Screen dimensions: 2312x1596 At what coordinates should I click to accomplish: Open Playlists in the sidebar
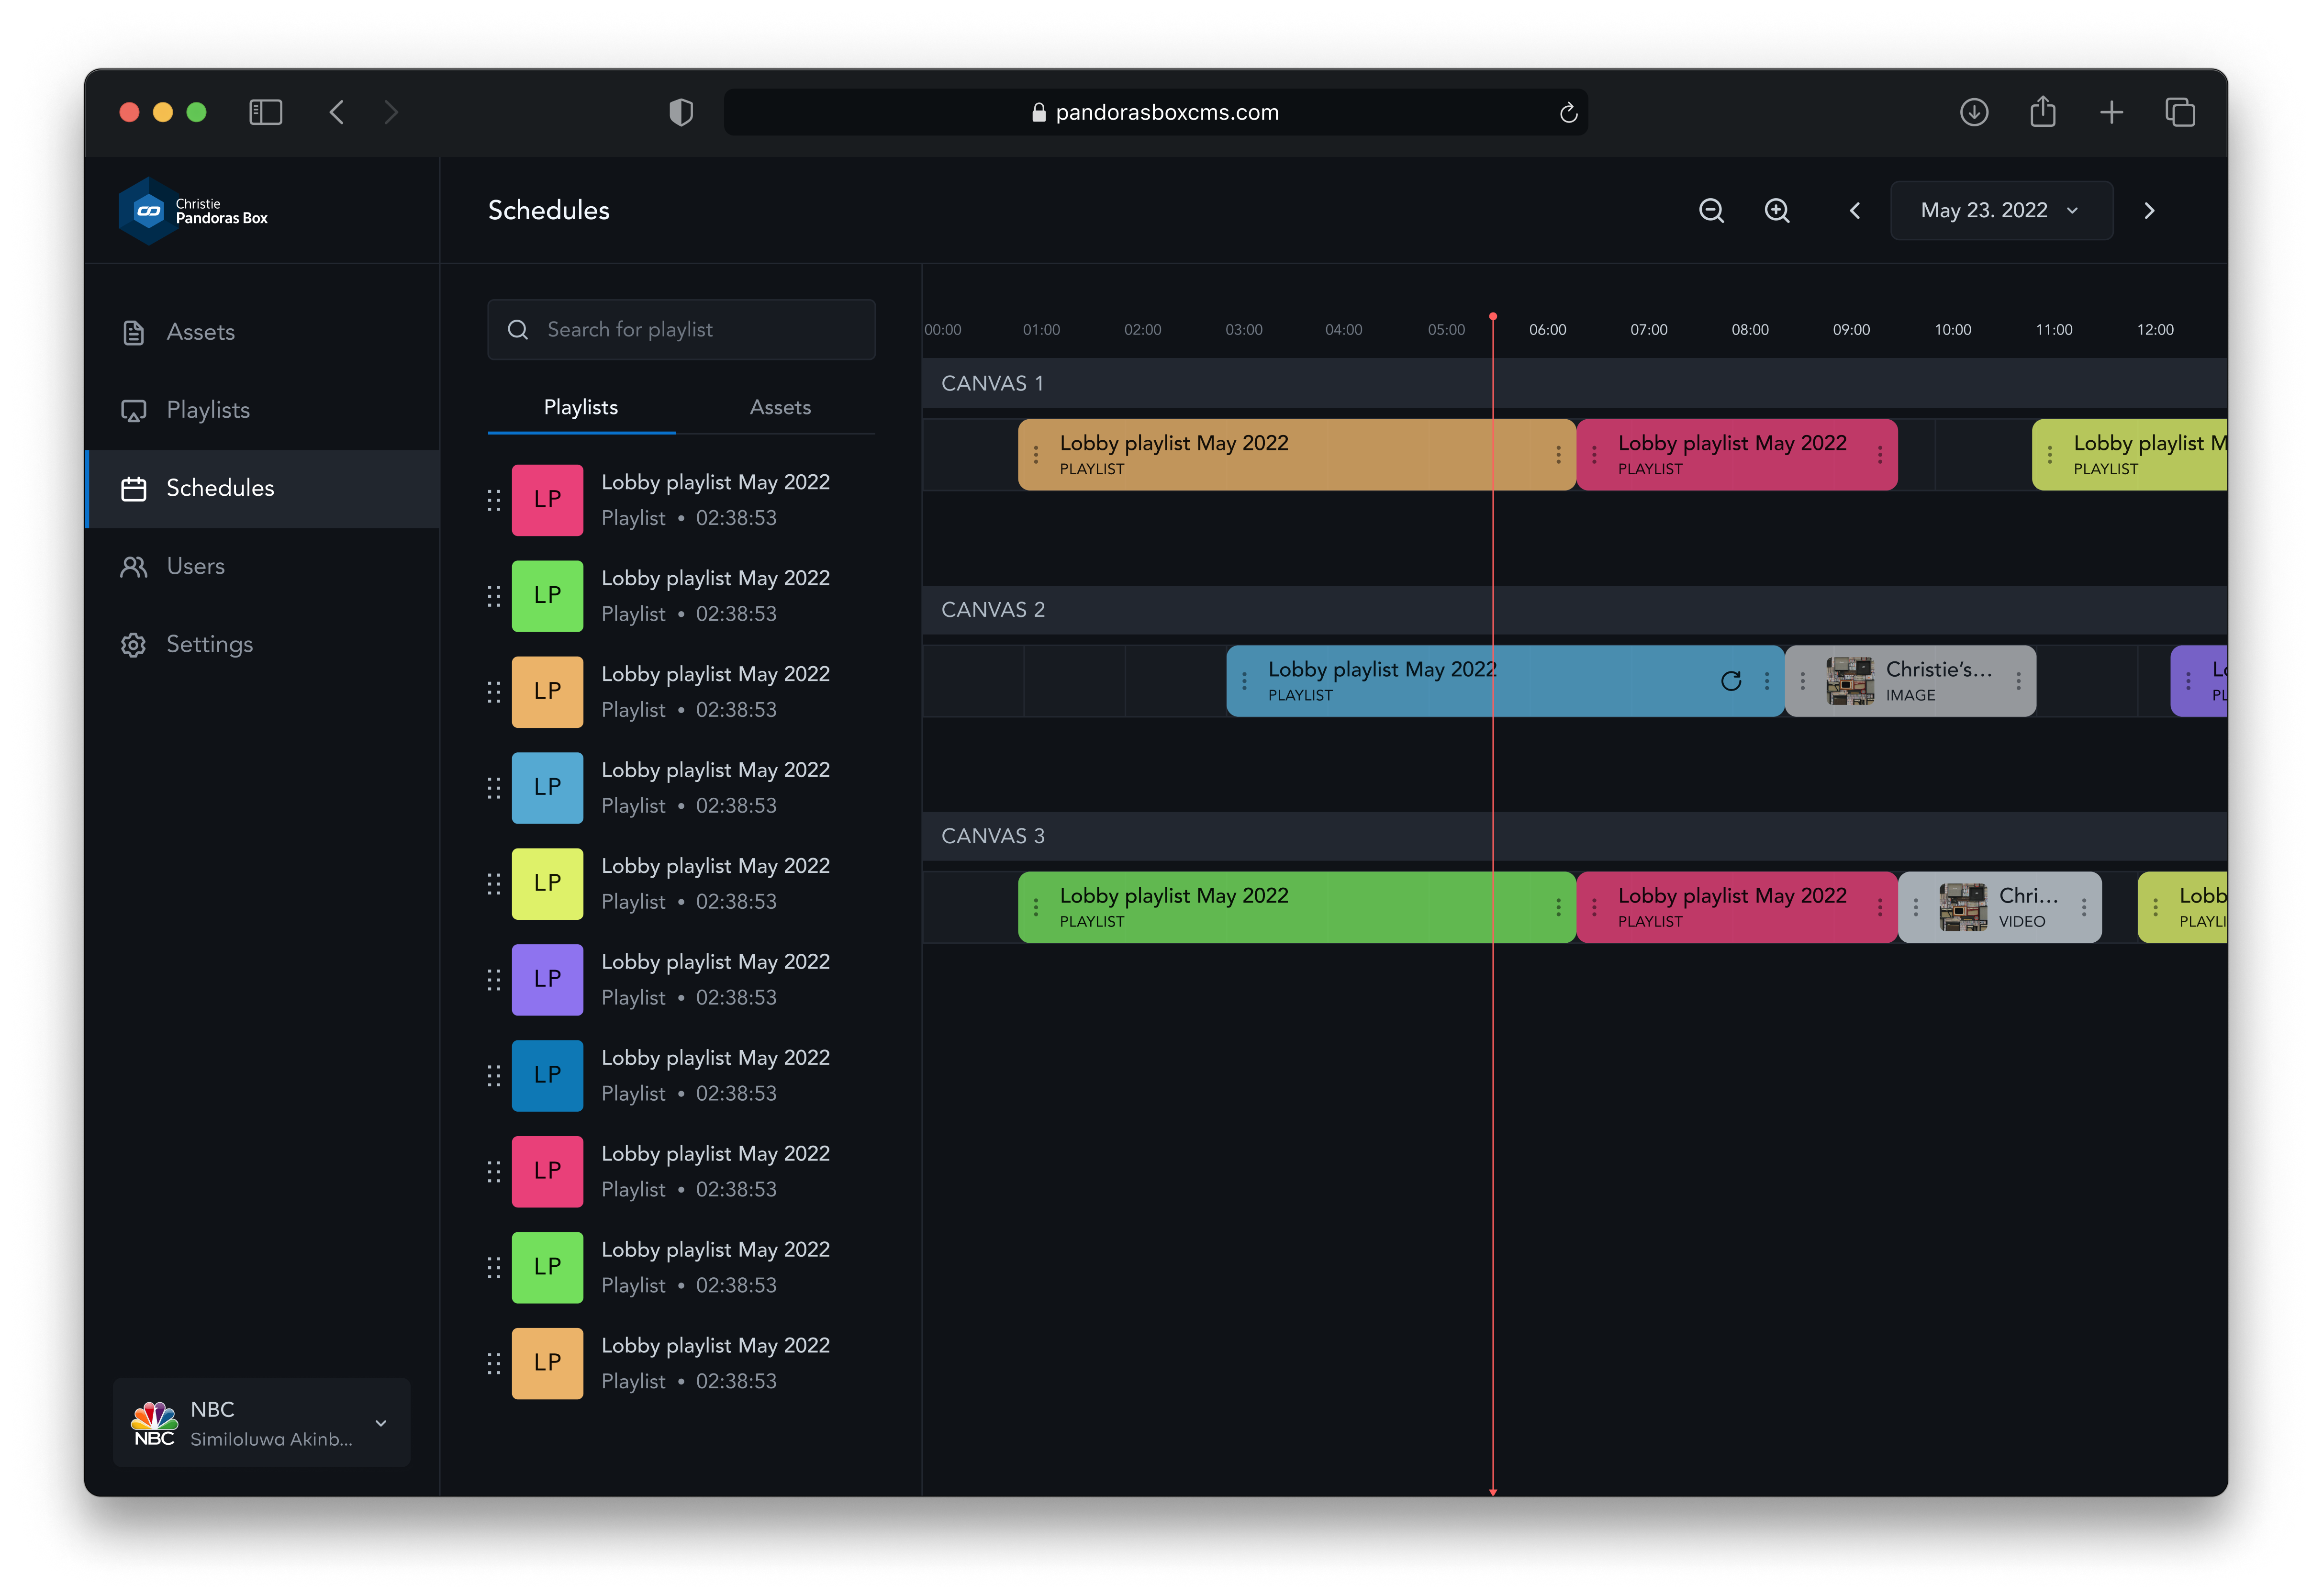pyautogui.click(x=207, y=410)
